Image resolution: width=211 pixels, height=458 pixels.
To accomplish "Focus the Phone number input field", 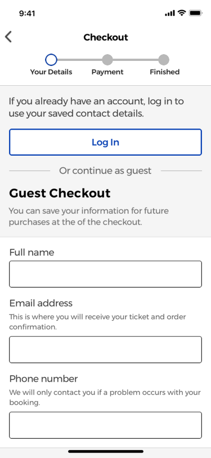I will point(106,425).
